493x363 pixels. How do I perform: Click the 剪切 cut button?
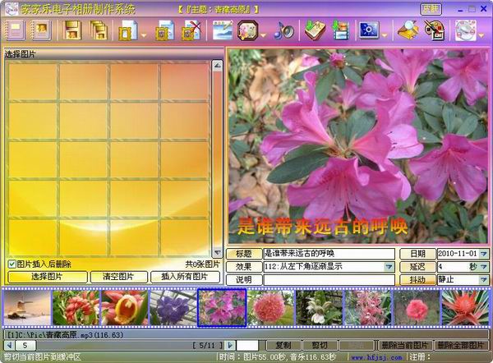[320, 346]
